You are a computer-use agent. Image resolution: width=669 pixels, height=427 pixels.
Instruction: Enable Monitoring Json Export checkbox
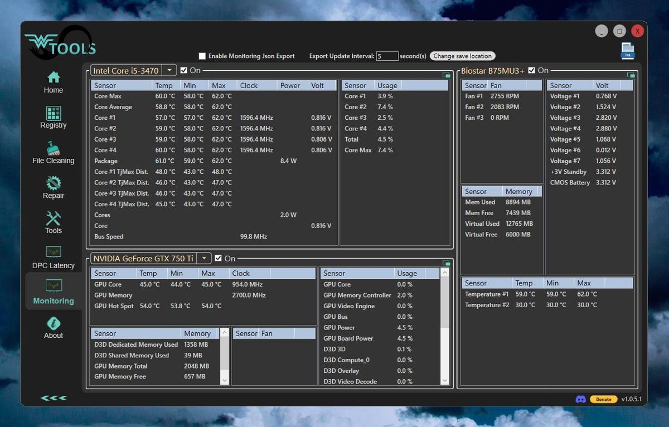point(202,56)
